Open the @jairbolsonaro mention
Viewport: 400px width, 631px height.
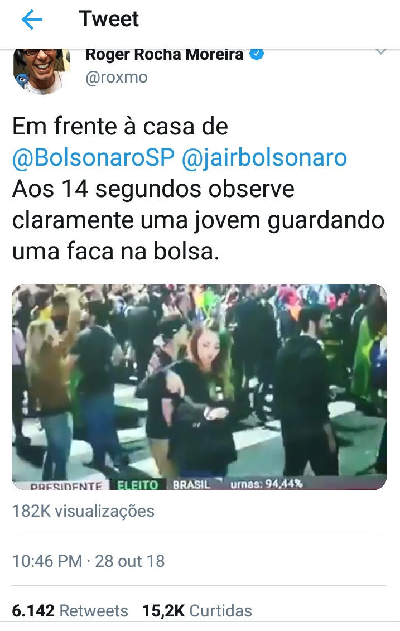(264, 157)
